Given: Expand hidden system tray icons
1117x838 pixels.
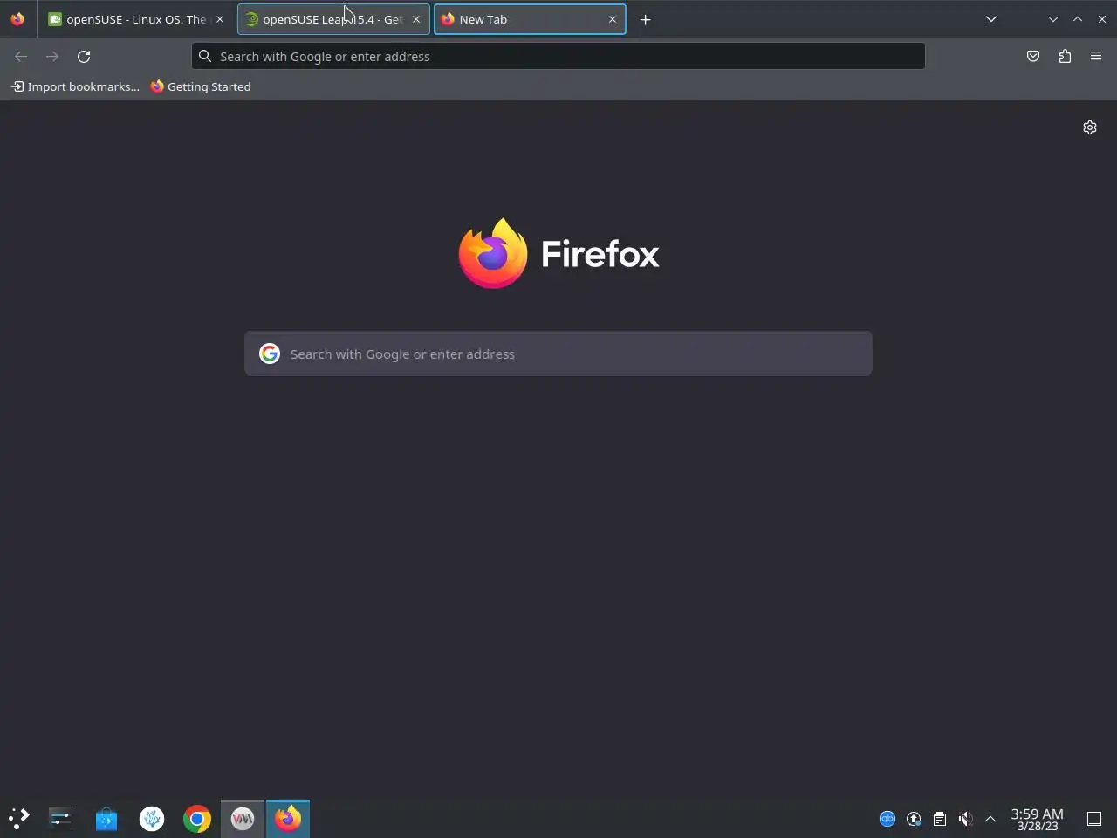Looking at the screenshot, I should point(990,819).
